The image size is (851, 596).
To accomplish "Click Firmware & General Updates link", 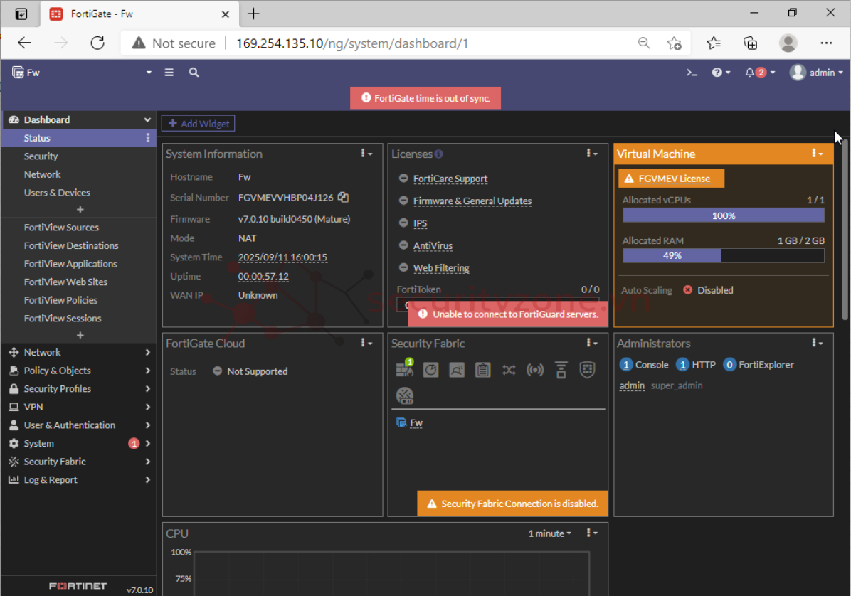I will tap(472, 201).
